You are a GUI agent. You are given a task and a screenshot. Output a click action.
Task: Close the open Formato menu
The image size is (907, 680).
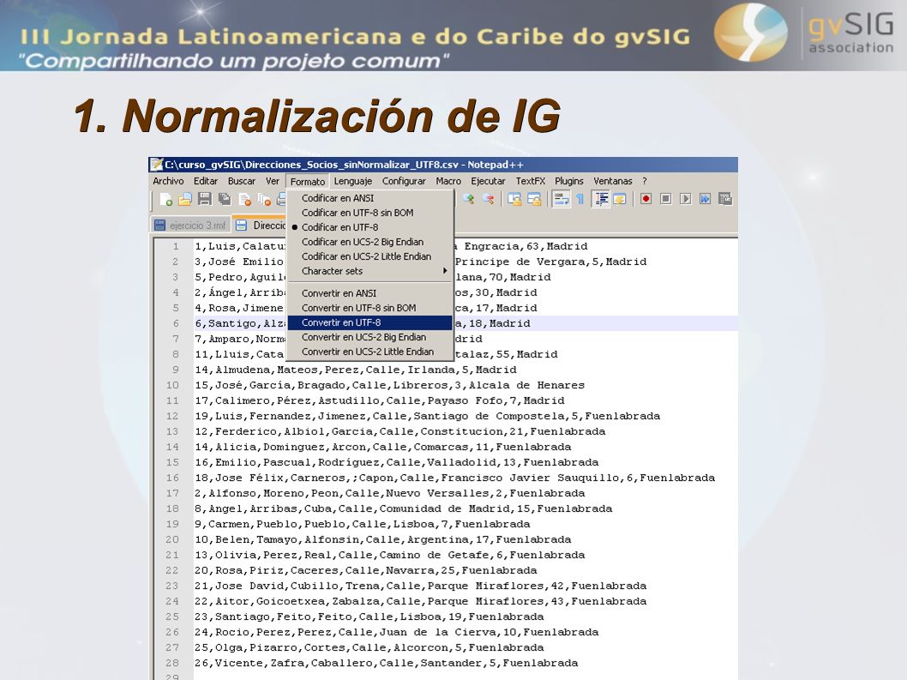pyautogui.click(x=308, y=182)
